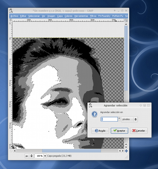
Task: Click the vertical scrollbar up arrow
Action: 126,24
